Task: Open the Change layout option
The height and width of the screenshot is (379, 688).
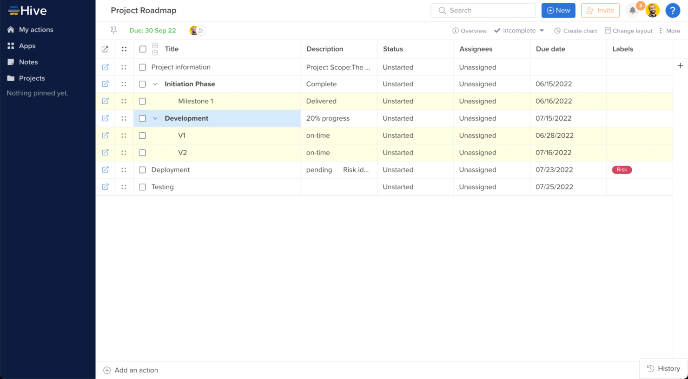Action: (x=628, y=31)
